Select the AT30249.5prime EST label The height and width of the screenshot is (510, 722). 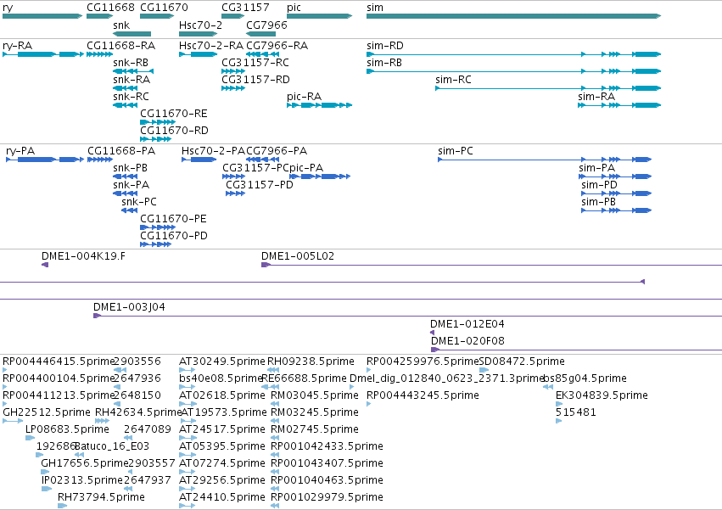click(222, 361)
